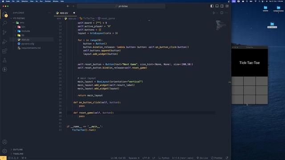
Task: Click the editor minimap code preview
Action: 221,25
